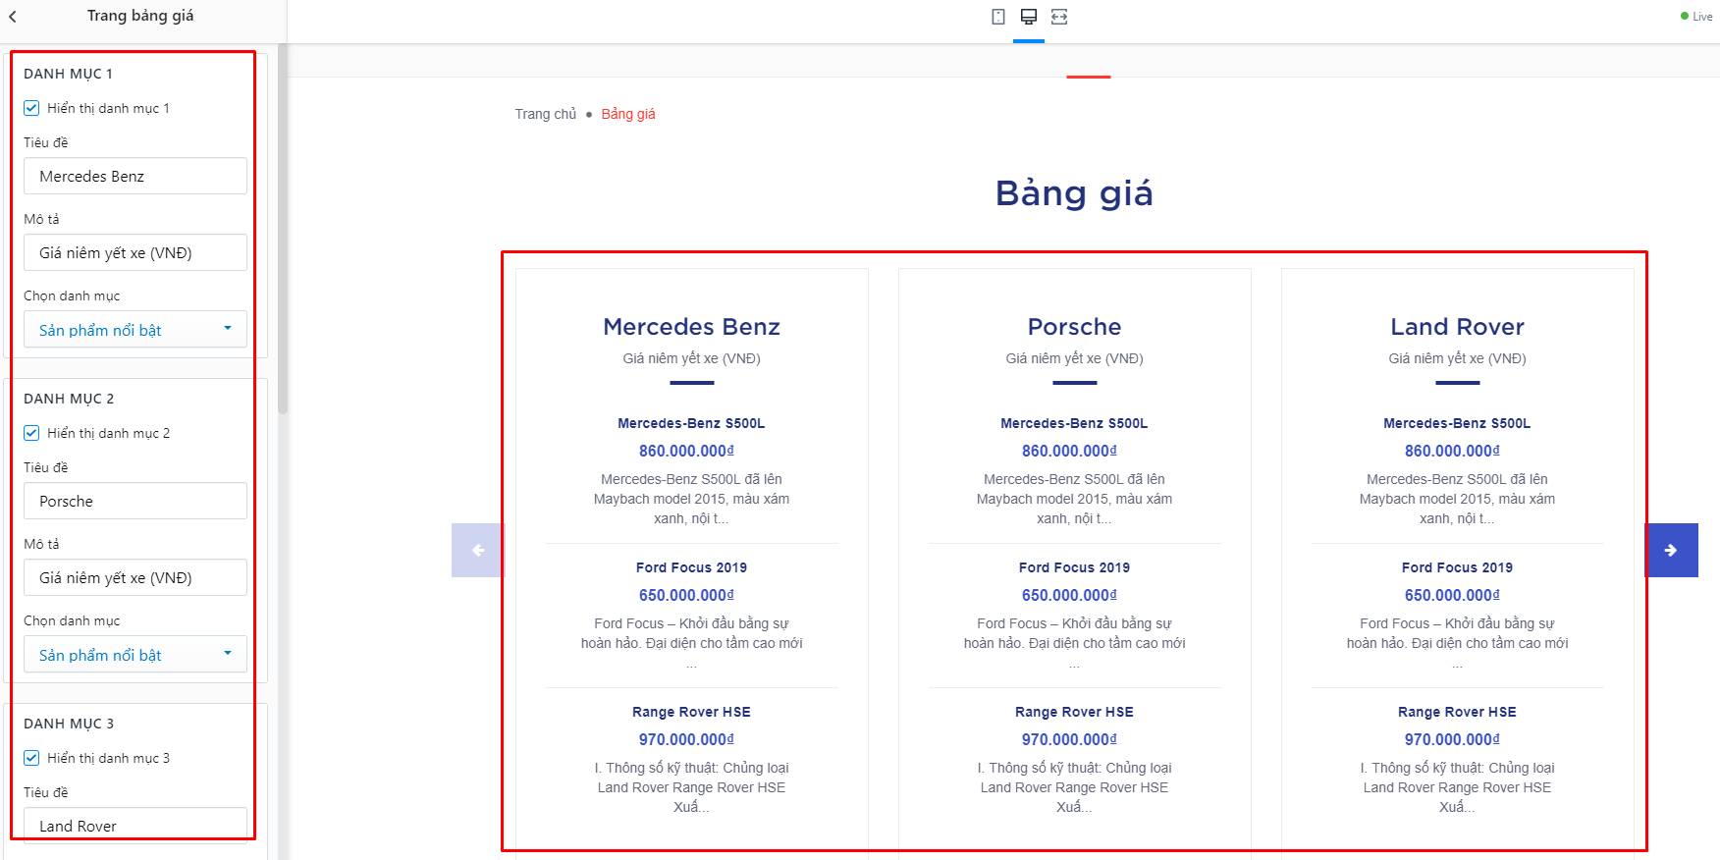The image size is (1720, 860).
Task: Toggle the Hiển thị danh mục 1 checkbox
Action: point(31,108)
